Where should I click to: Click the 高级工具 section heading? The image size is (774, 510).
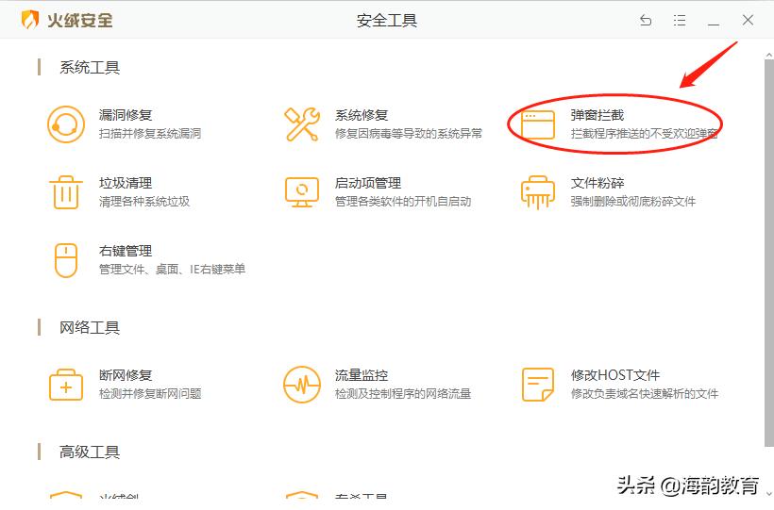(x=90, y=452)
